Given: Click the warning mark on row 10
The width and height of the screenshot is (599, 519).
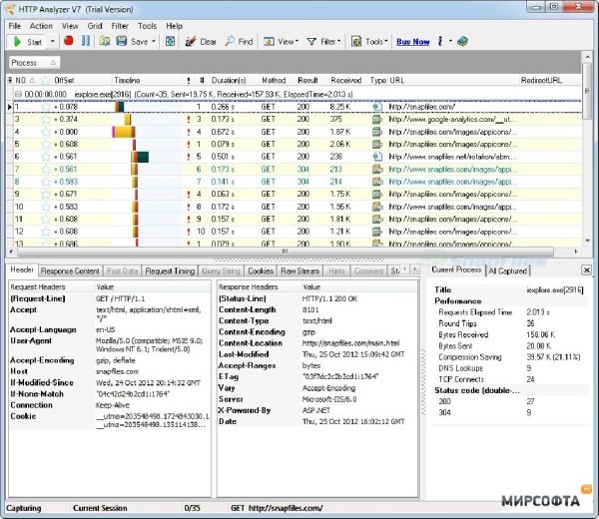Looking at the screenshot, I should [x=189, y=207].
